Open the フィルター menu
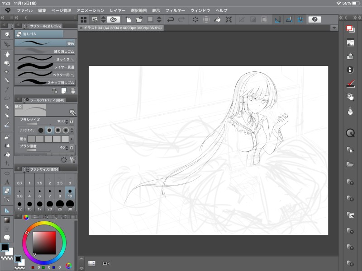The image size is (362, 271). [175, 10]
